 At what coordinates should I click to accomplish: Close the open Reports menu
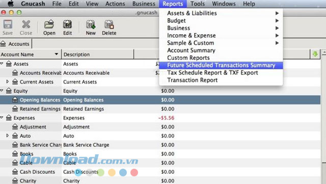pyautogui.click(x=173, y=4)
